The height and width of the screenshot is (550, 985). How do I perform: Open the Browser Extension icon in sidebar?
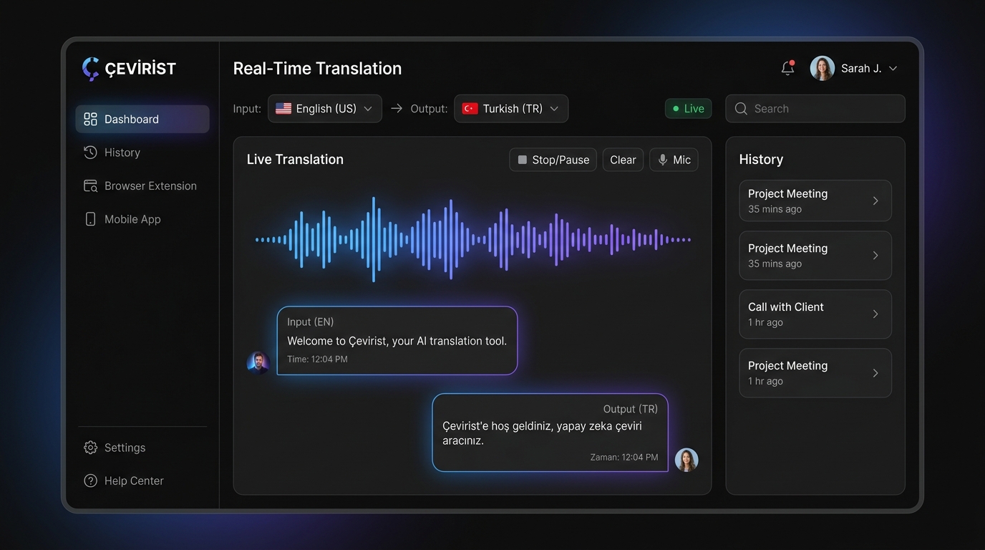coord(90,186)
